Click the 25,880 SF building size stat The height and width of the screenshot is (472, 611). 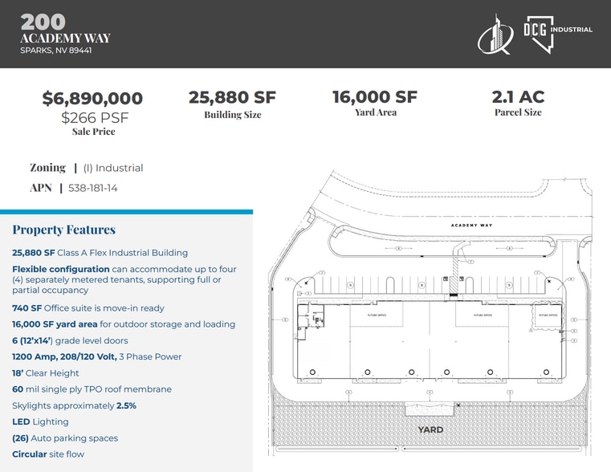click(x=232, y=97)
